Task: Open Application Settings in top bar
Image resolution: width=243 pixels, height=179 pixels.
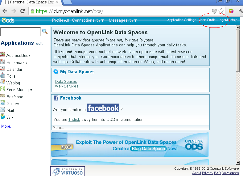Action: click(181, 20)
